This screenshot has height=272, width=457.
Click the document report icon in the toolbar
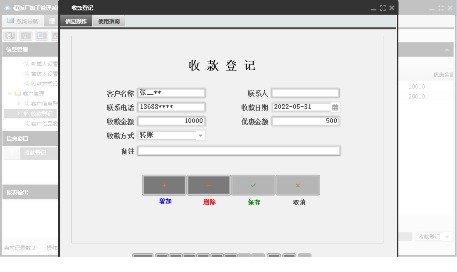(x=40, y=36)
